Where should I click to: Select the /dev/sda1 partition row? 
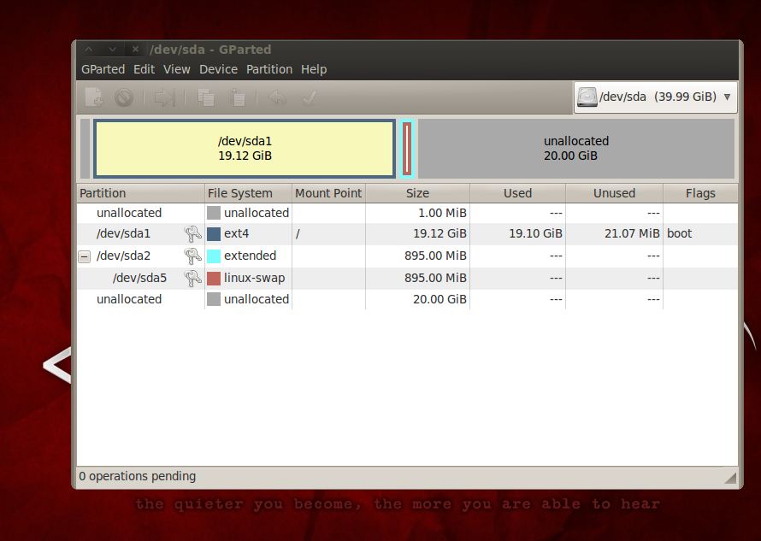click(x=407, y=234)
